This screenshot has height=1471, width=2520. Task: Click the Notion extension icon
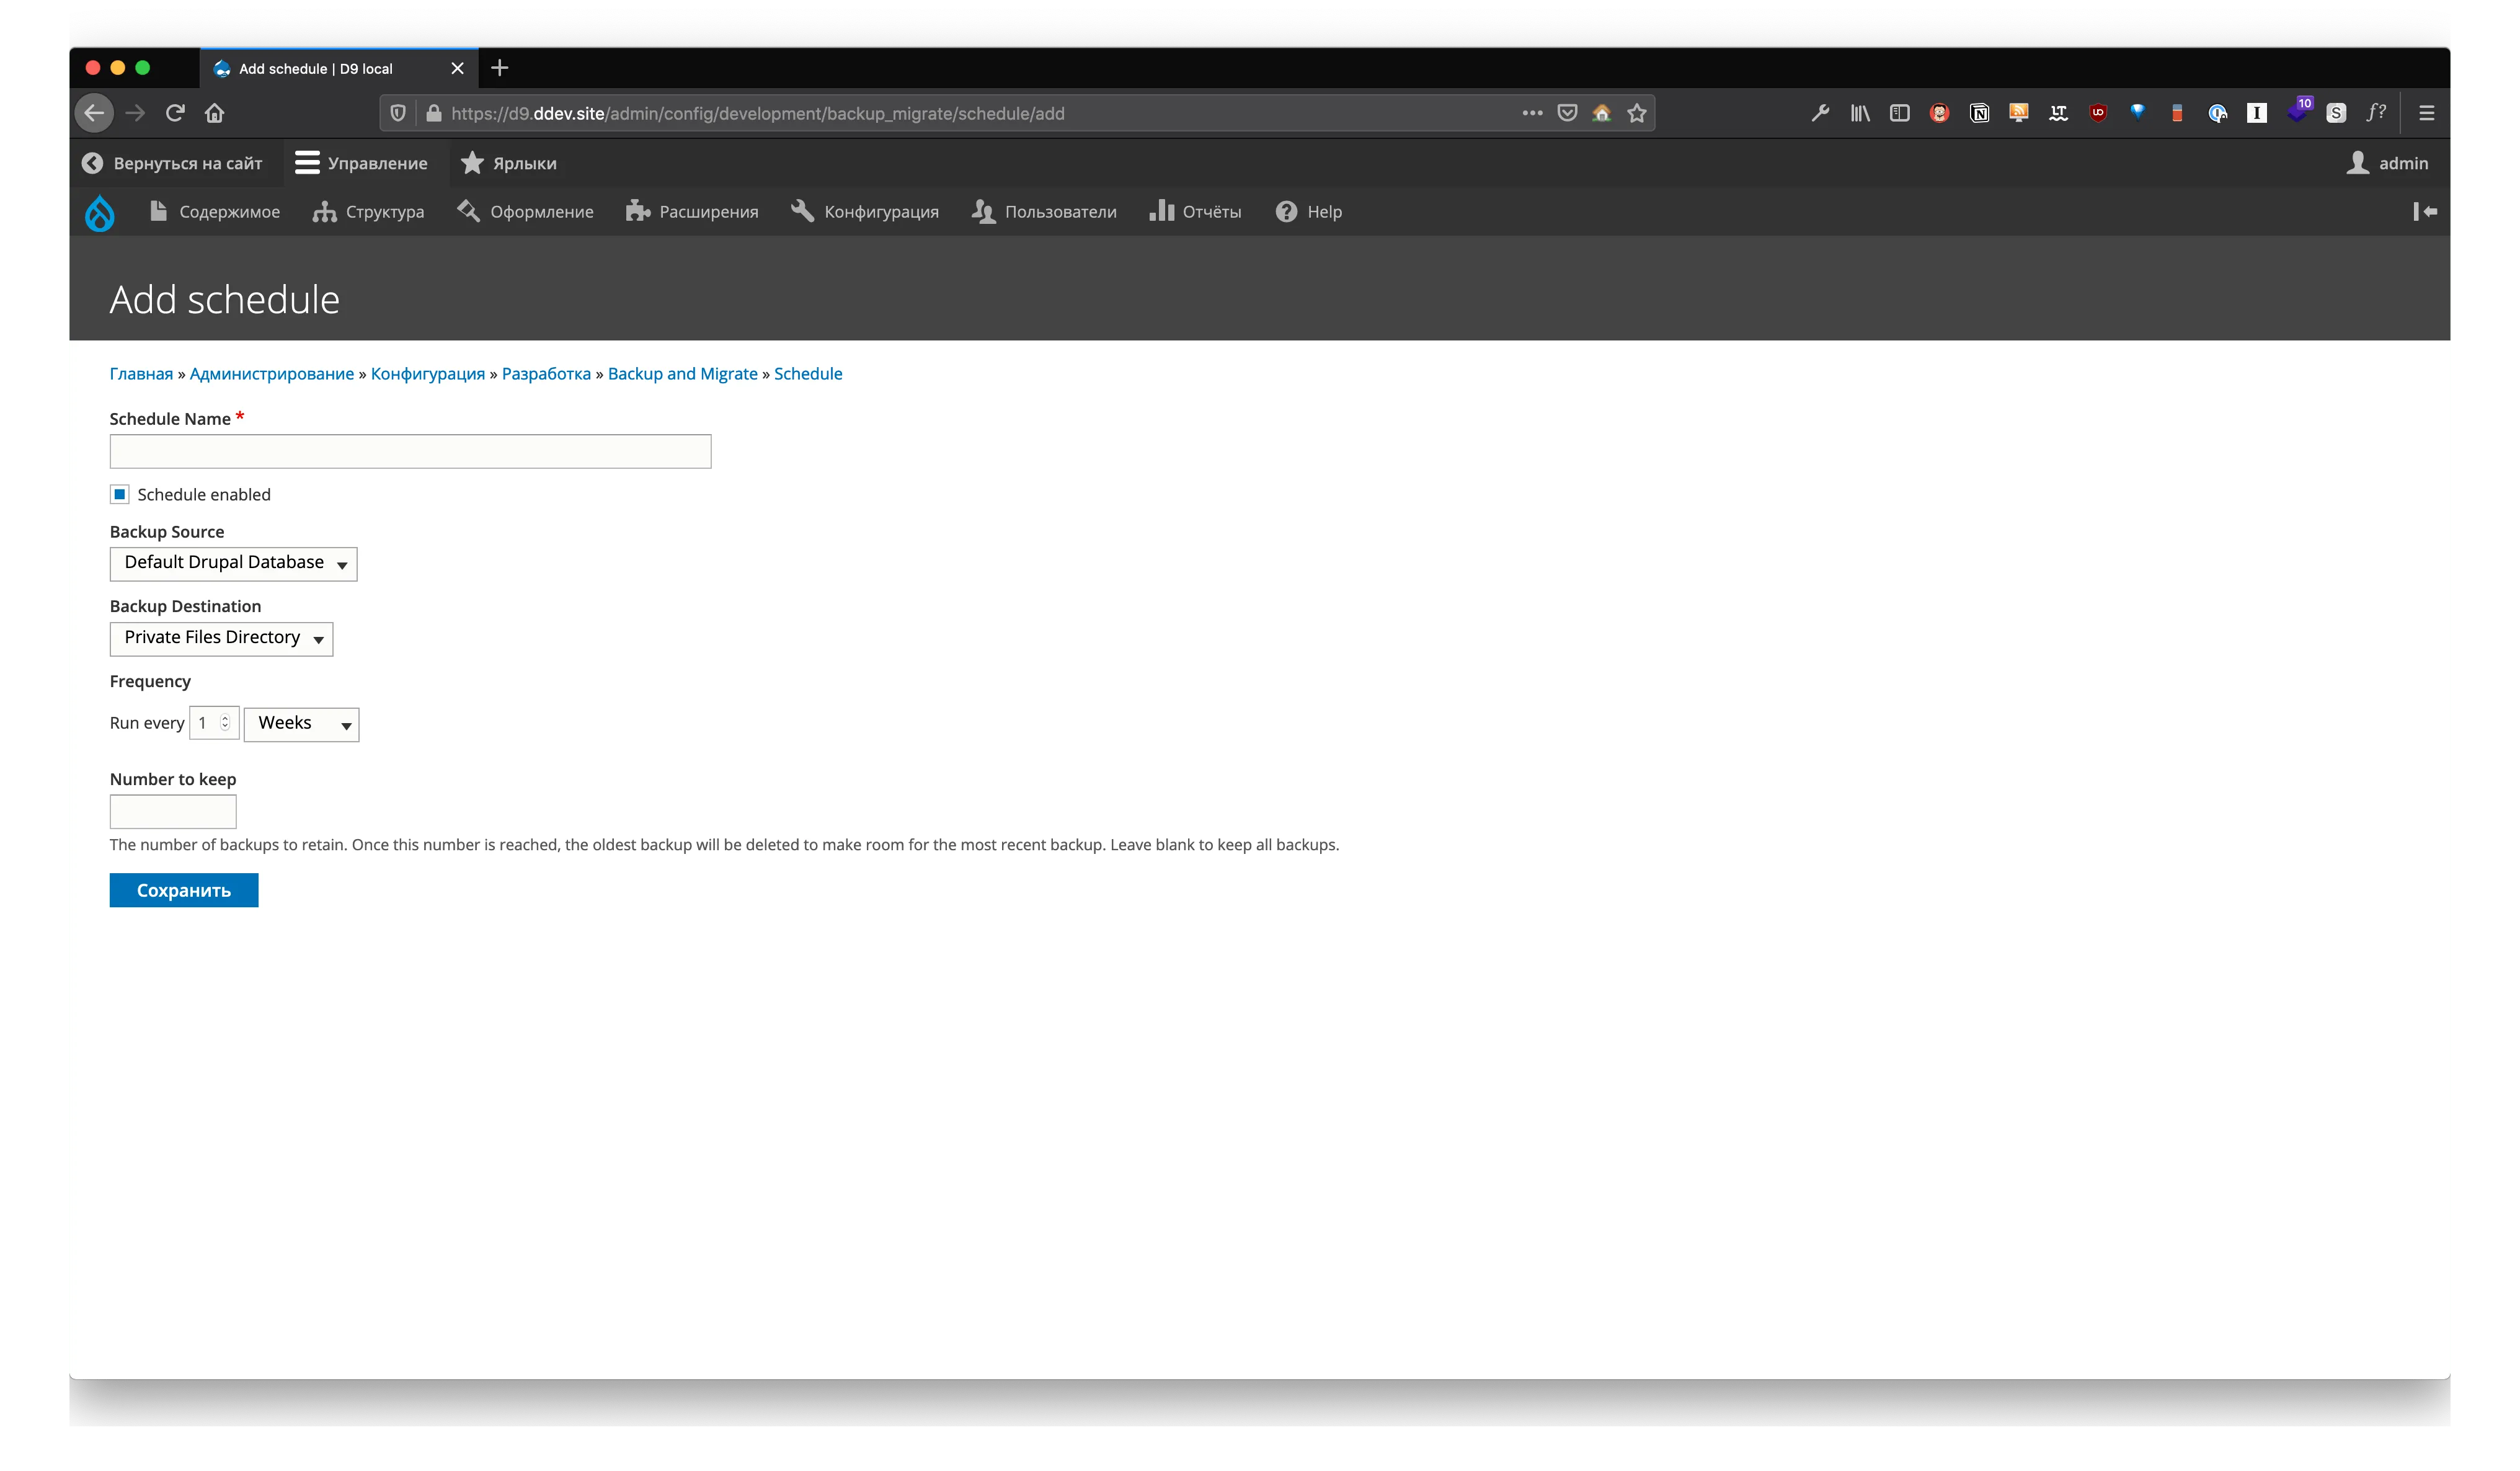(1979, 113)
